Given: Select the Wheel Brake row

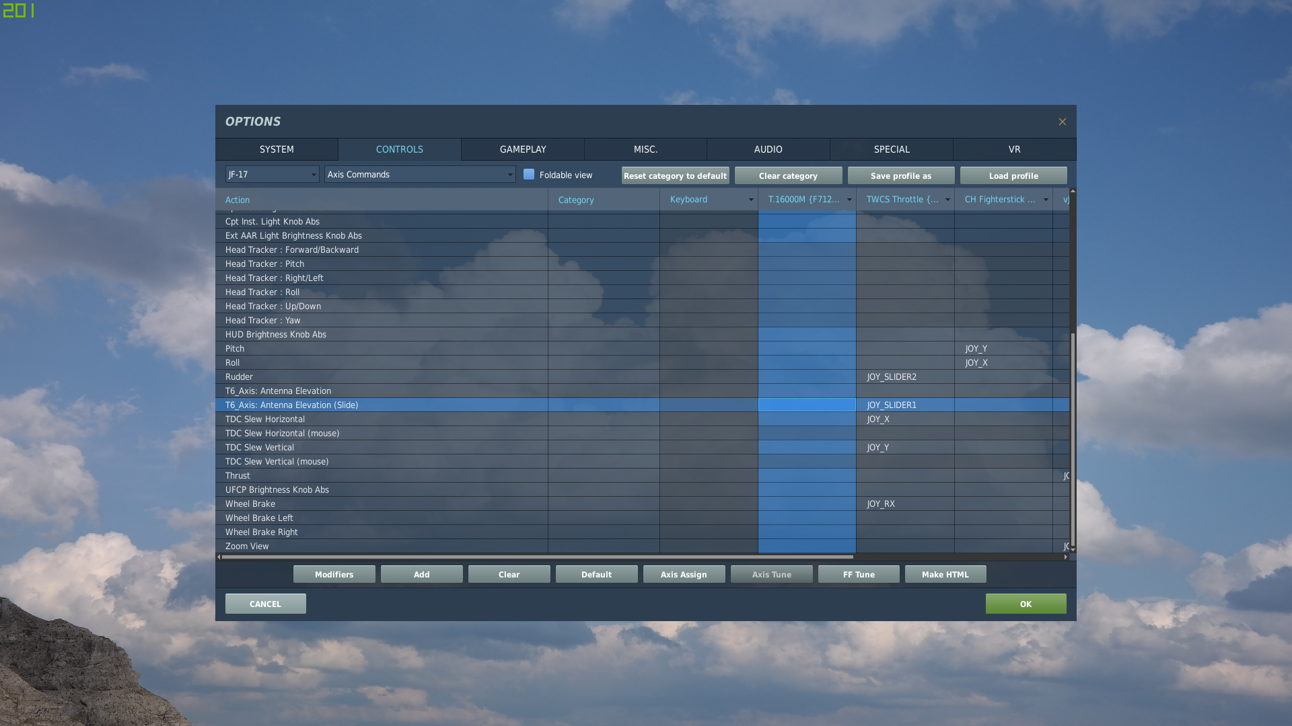Looking at the screenshot, I should [642, 503].
